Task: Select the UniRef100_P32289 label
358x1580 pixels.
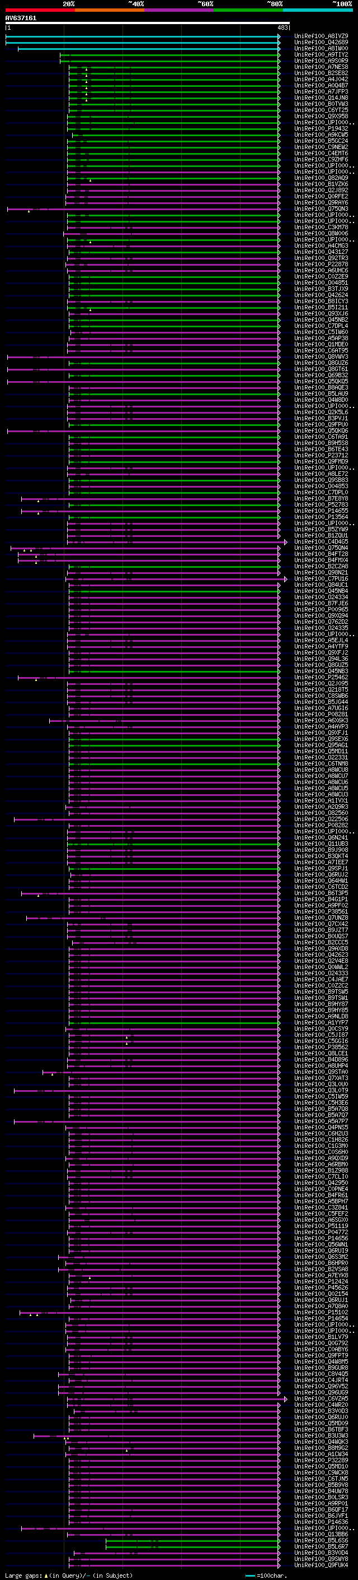Action: [321, 1460]
